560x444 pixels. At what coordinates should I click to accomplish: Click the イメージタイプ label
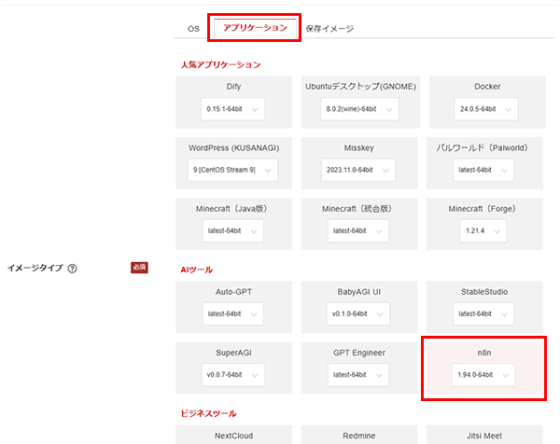point(35,268)
